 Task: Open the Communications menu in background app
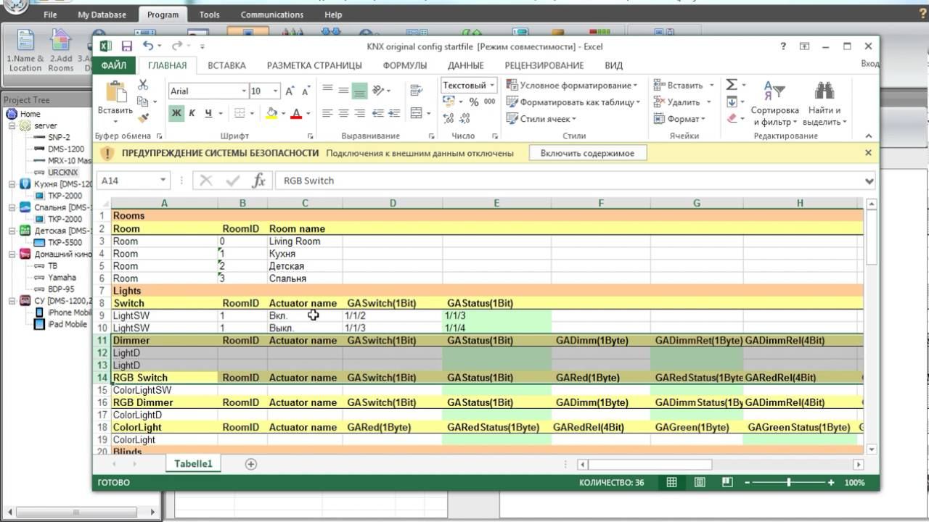pos(272,14)
